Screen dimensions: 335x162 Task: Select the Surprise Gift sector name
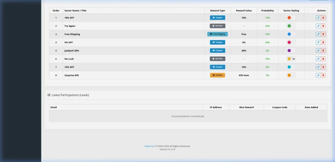(x=72, y=75)
